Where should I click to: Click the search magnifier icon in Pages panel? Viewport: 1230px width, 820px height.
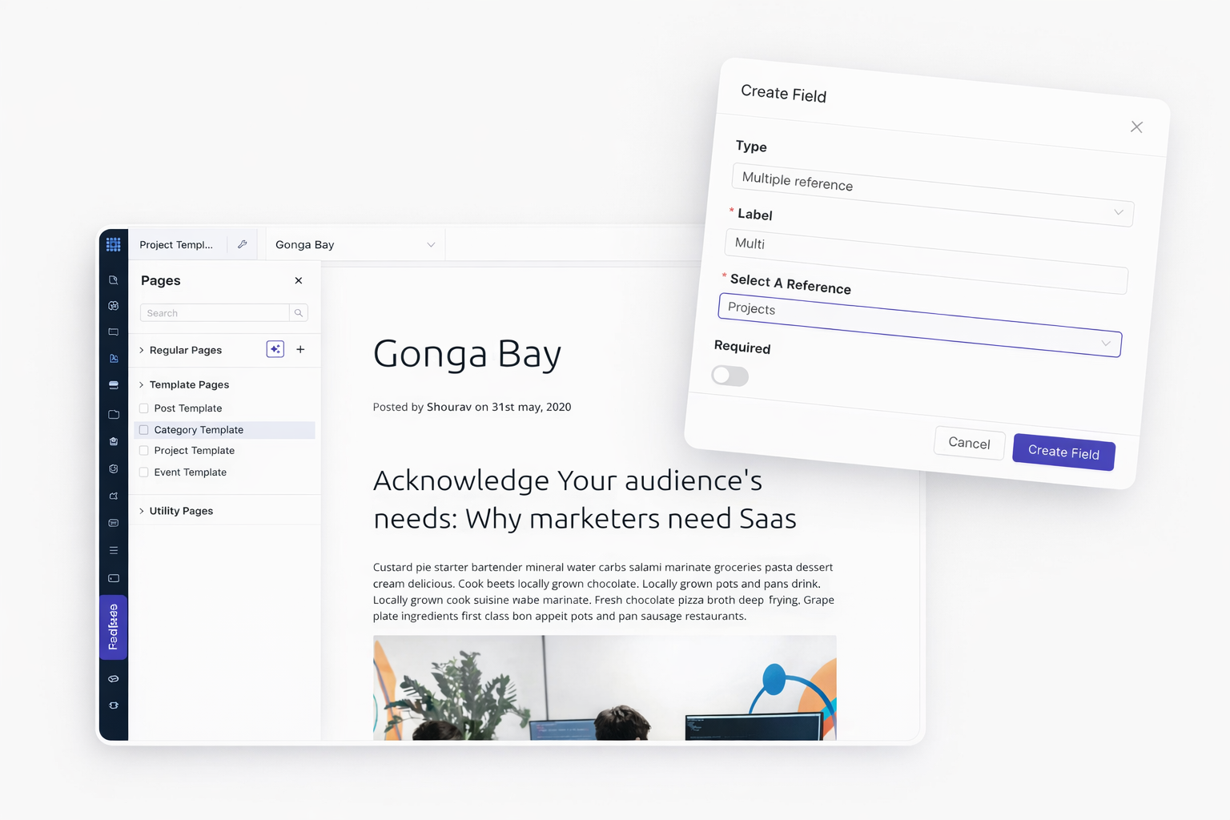pyautogui.click(x=299, y=313)
